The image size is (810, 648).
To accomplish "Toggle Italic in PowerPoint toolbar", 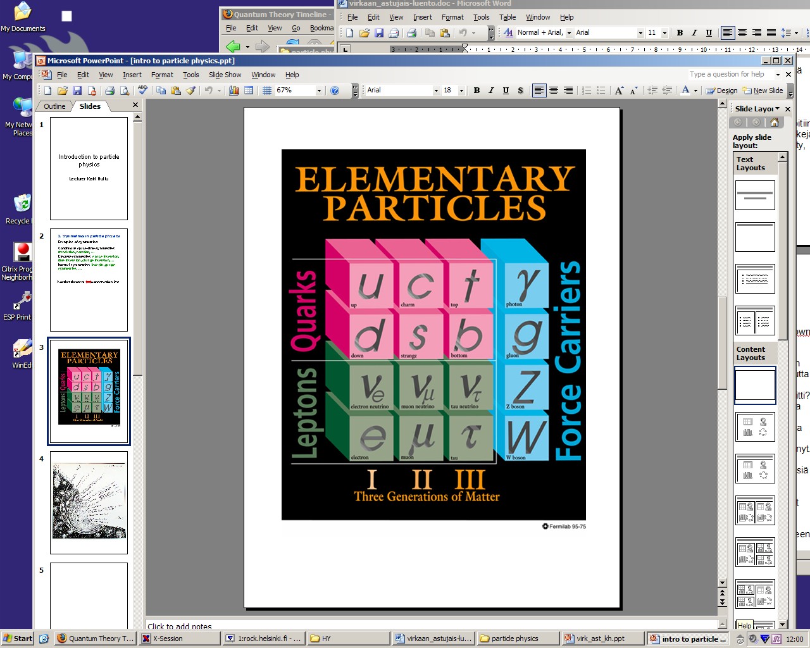I will tap(491, 90).
